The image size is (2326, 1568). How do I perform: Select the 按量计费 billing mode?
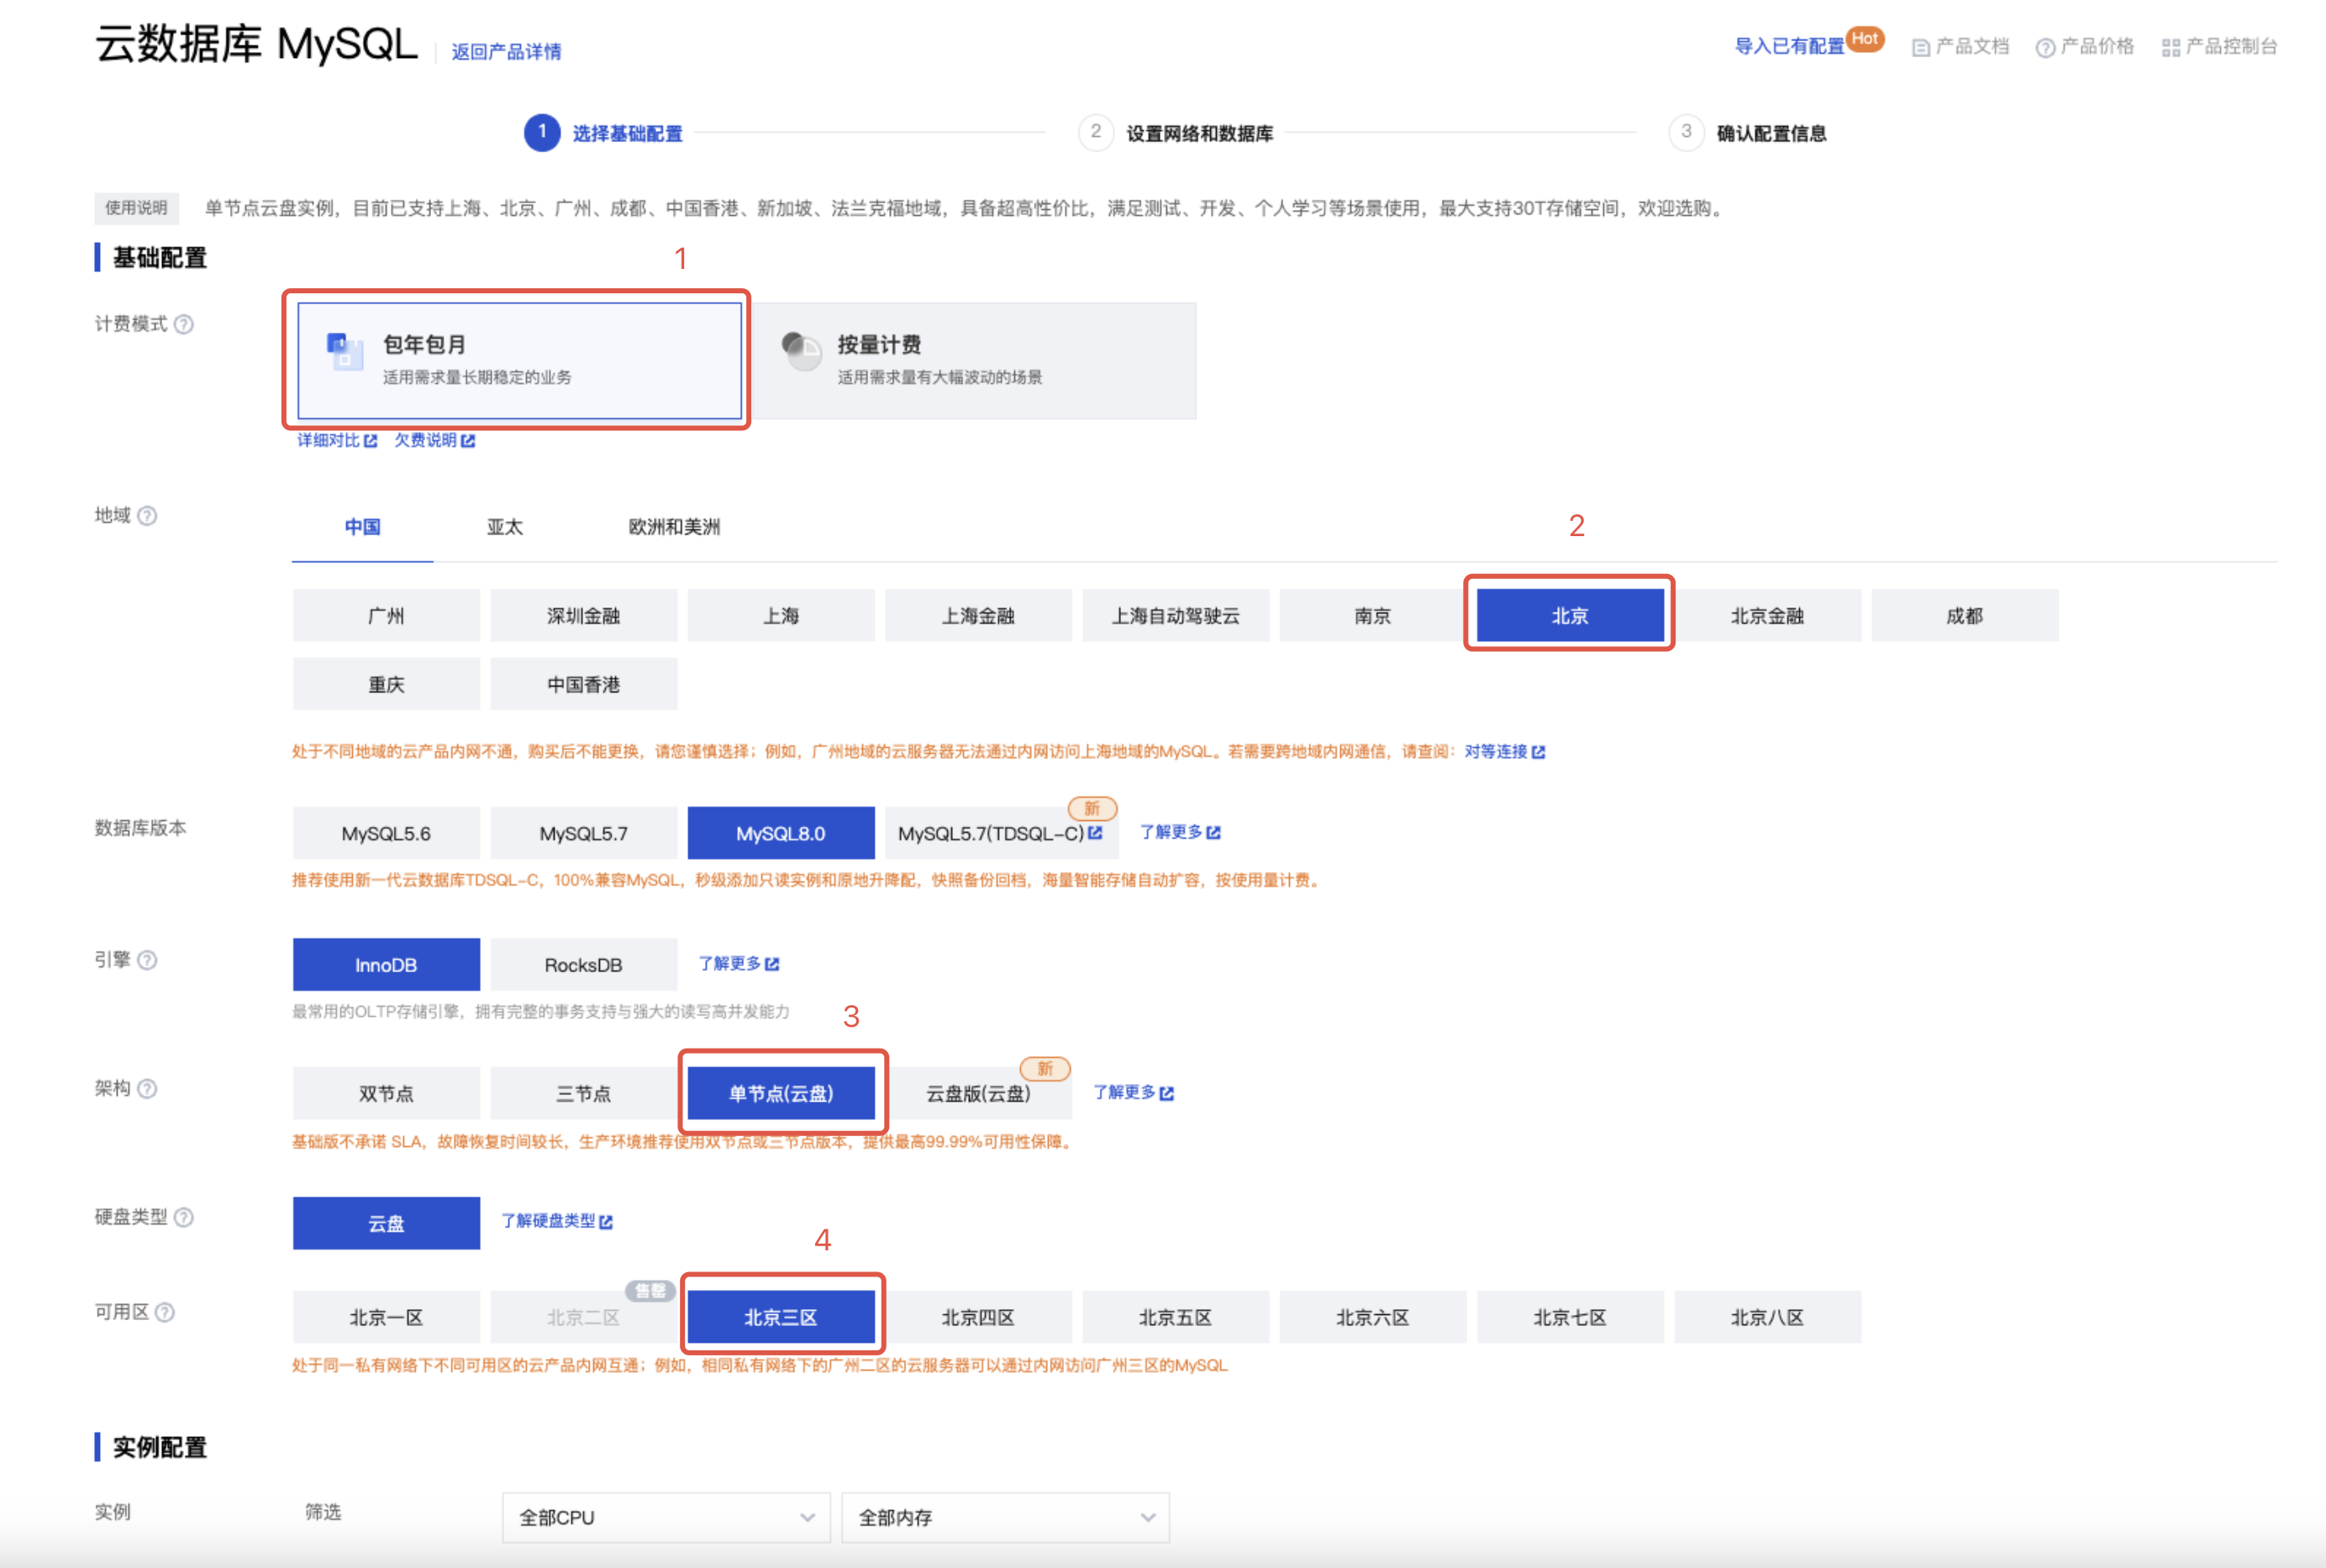(x=974, y=360)
